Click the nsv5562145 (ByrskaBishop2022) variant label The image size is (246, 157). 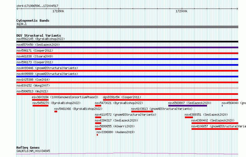point(41,39)
